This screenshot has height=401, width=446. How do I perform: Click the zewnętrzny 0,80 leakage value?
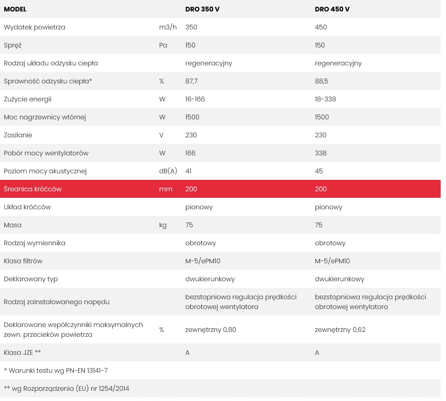[211, 329]
